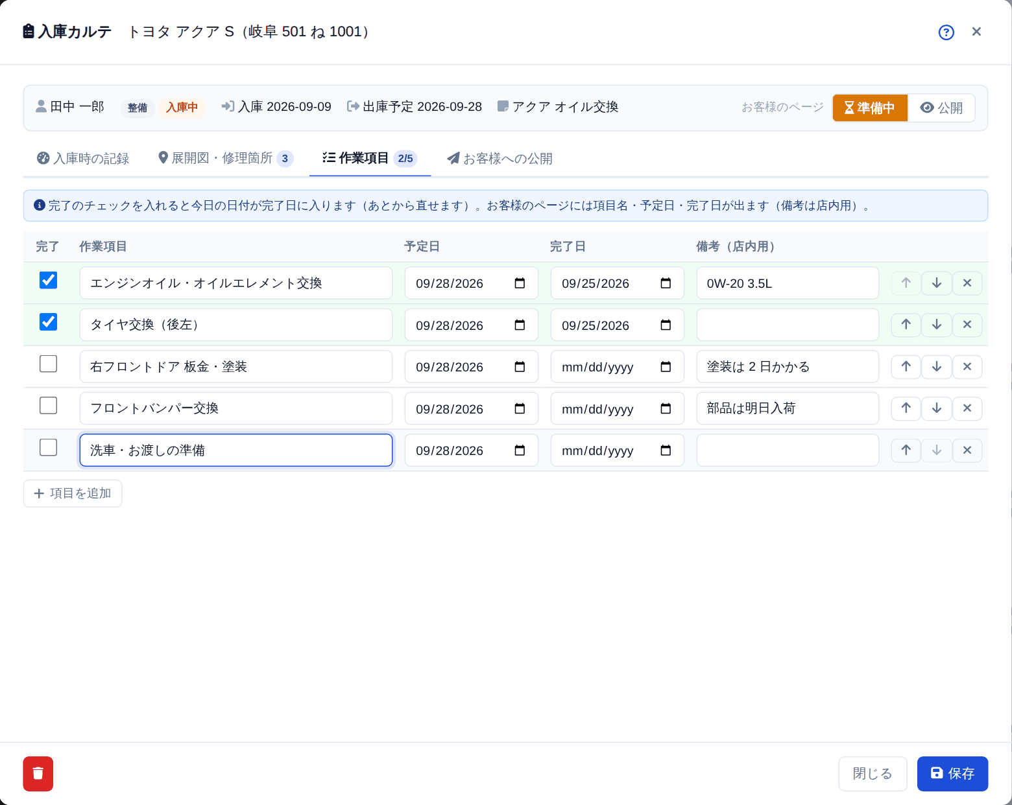Move フロントバンパー交換 row down
1012x805 pixels.
click(937, 408)
